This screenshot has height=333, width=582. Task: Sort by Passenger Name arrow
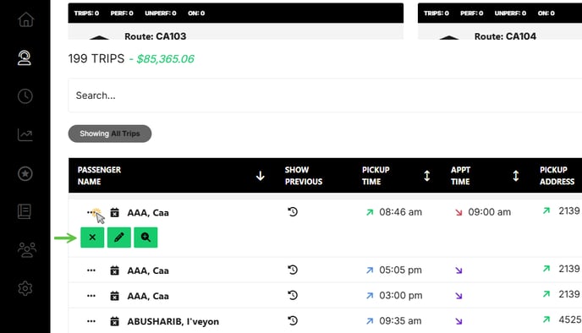[x=261, y=176]
